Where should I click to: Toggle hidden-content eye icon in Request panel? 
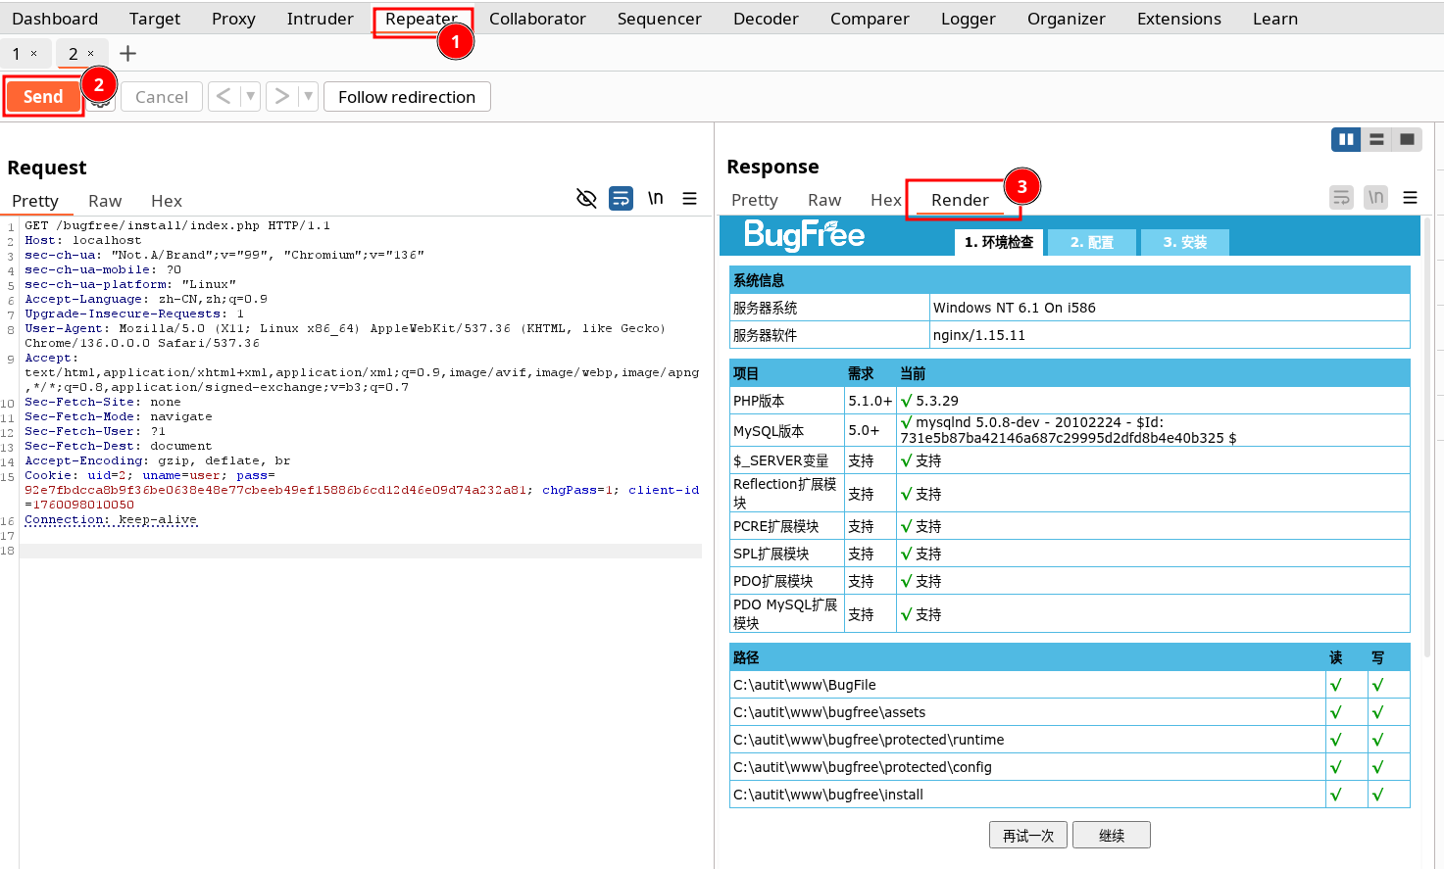pos(586,199)
